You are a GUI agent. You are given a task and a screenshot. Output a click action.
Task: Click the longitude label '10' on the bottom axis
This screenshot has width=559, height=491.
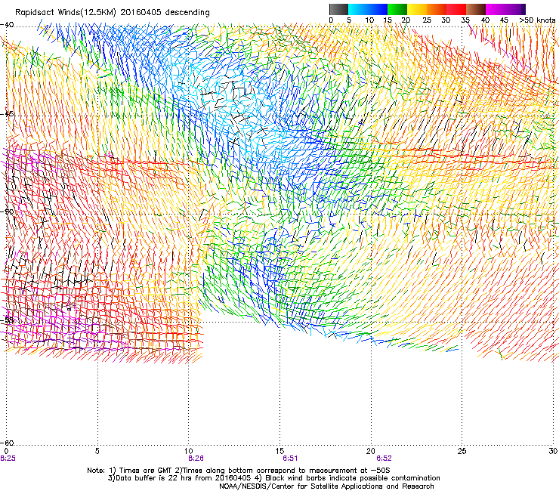tap(189, 452)
